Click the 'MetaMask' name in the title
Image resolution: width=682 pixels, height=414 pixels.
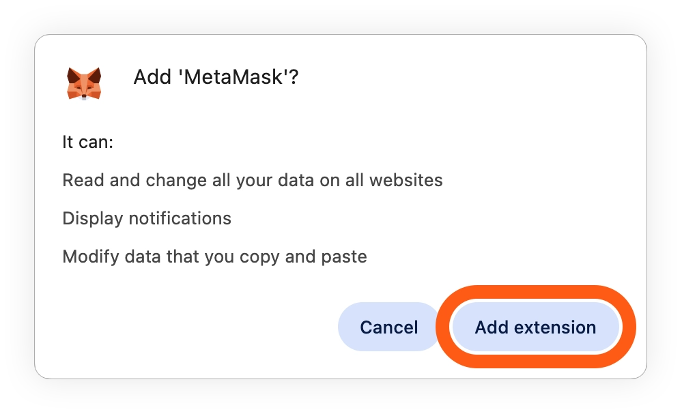(233, 77)
